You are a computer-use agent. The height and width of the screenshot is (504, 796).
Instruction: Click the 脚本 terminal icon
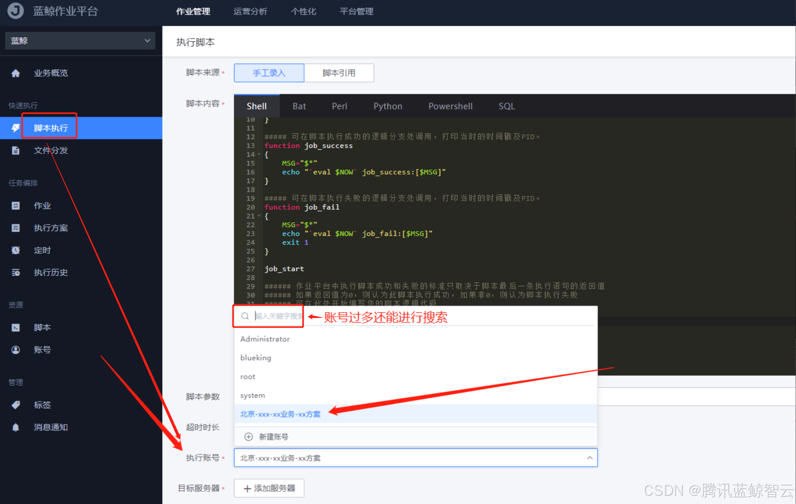click(x=16, y=327)
